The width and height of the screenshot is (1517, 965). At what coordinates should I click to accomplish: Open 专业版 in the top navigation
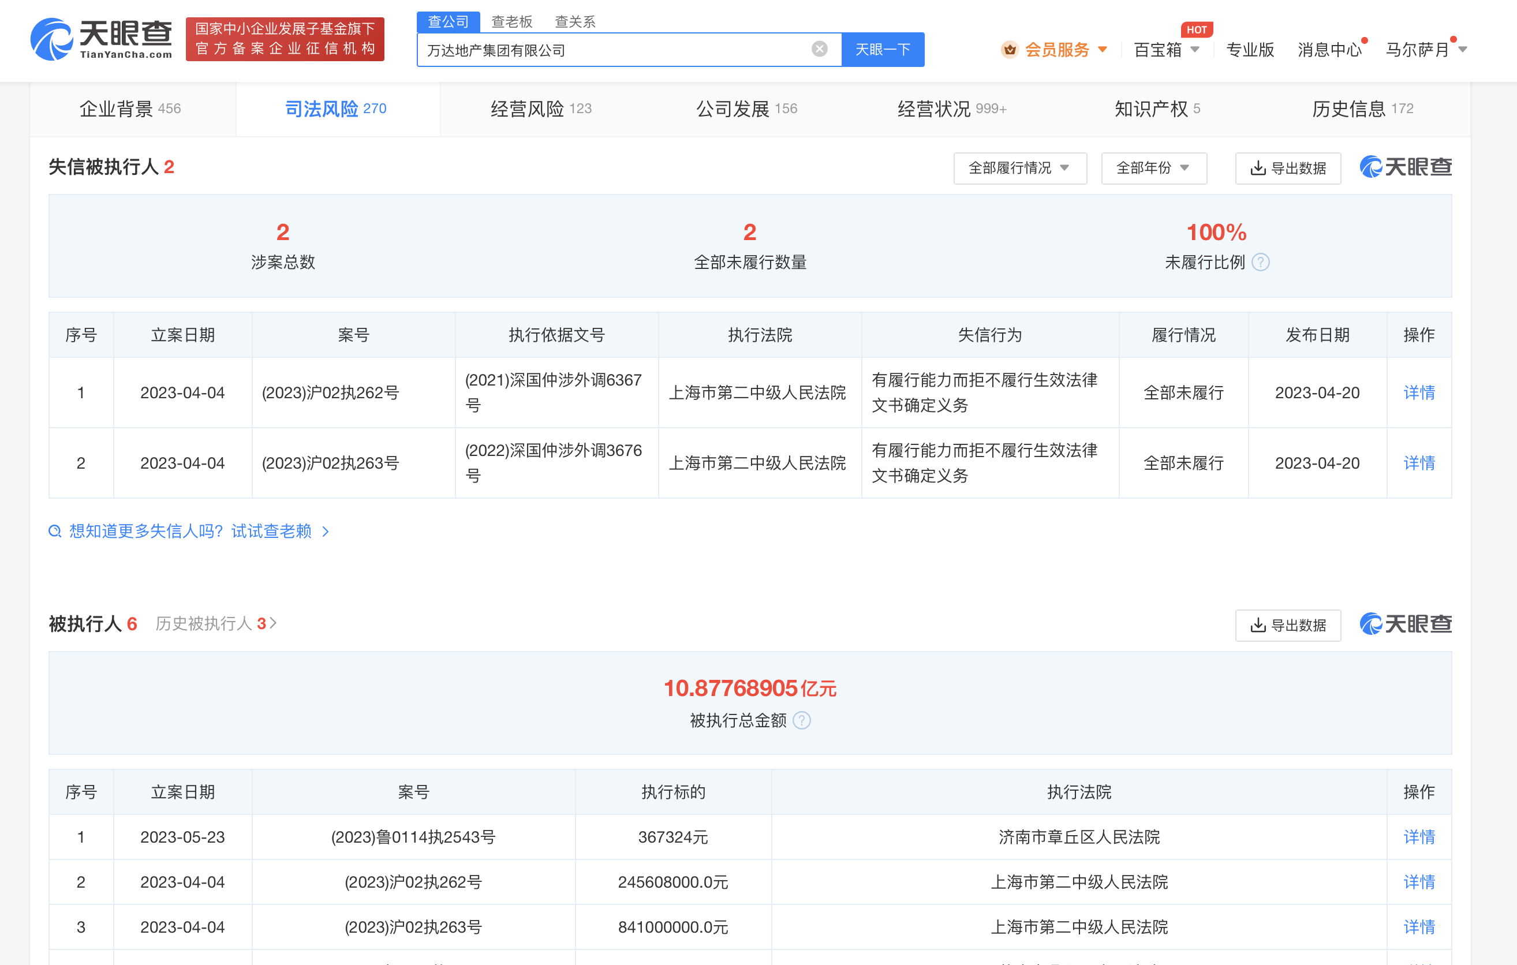tap(1250, 49)
